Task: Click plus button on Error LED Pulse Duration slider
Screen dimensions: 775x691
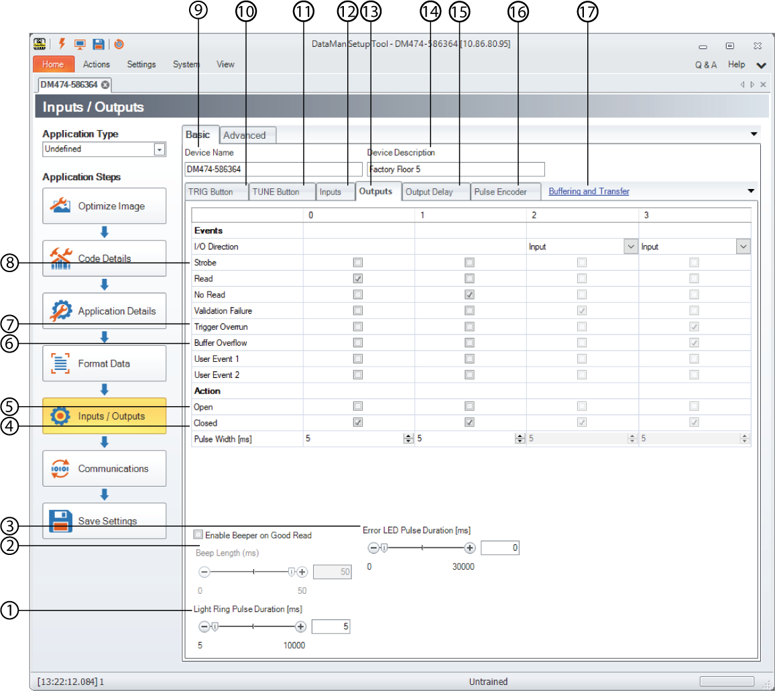Action: tap(470, 548)
